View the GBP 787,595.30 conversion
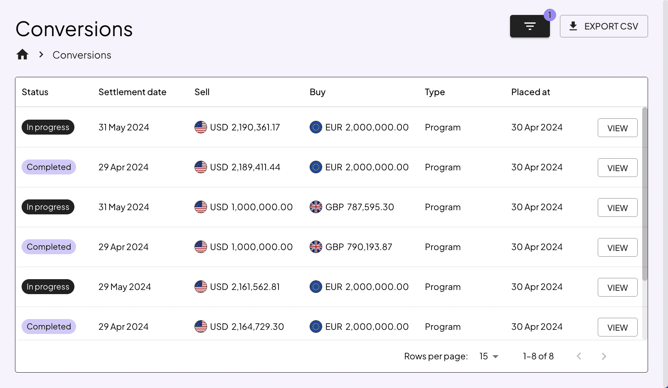Viewport: 668px width, 388px height. tap(617, 208)
